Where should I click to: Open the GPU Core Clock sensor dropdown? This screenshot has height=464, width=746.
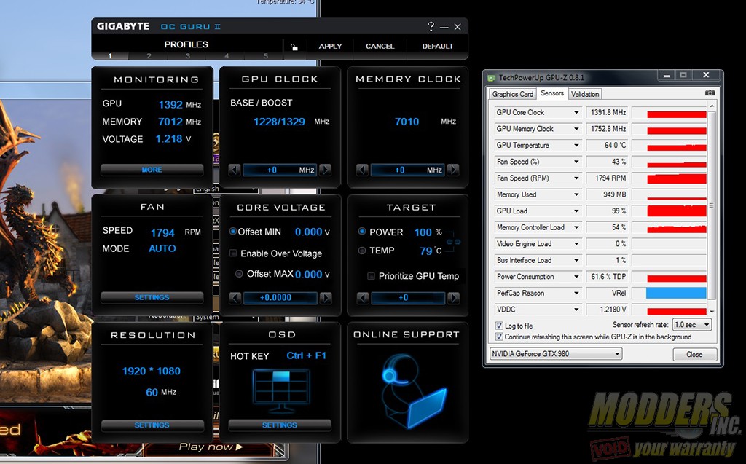pos(576,113)
